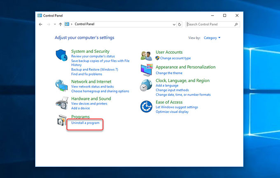
Task: Open Backup and Restore (Windows 7)
Action: (x=94, y=69)
